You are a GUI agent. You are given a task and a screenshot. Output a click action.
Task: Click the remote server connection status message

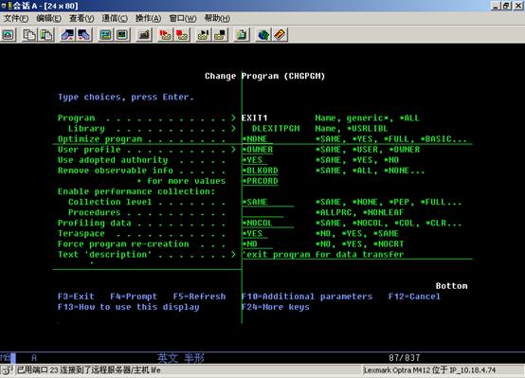pos(88,370)
